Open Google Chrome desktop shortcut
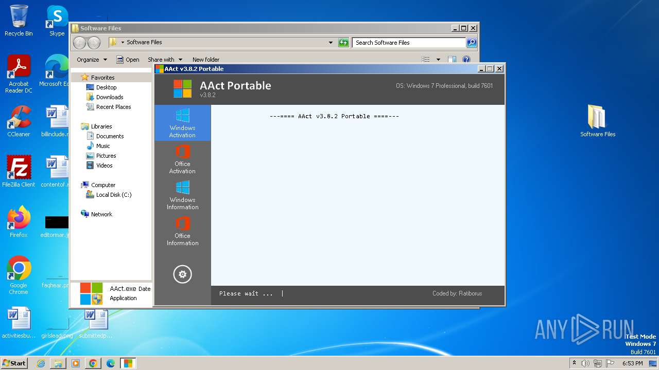This screenshot has height=370, width=659. point(19,275)
